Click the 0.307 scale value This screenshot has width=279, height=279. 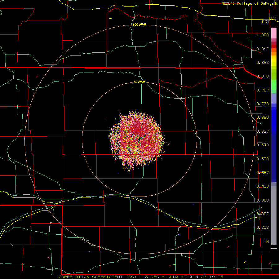click(x=263, y=214)
